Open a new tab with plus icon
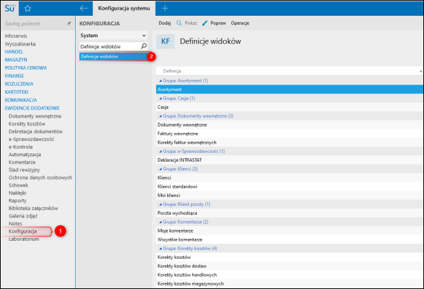 [165, 8]
